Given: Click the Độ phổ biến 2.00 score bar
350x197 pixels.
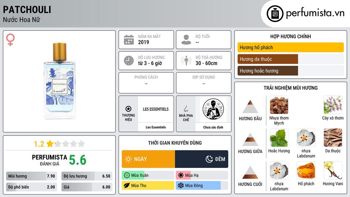Looking at the screenshot, I should click(x=31, y=187).
